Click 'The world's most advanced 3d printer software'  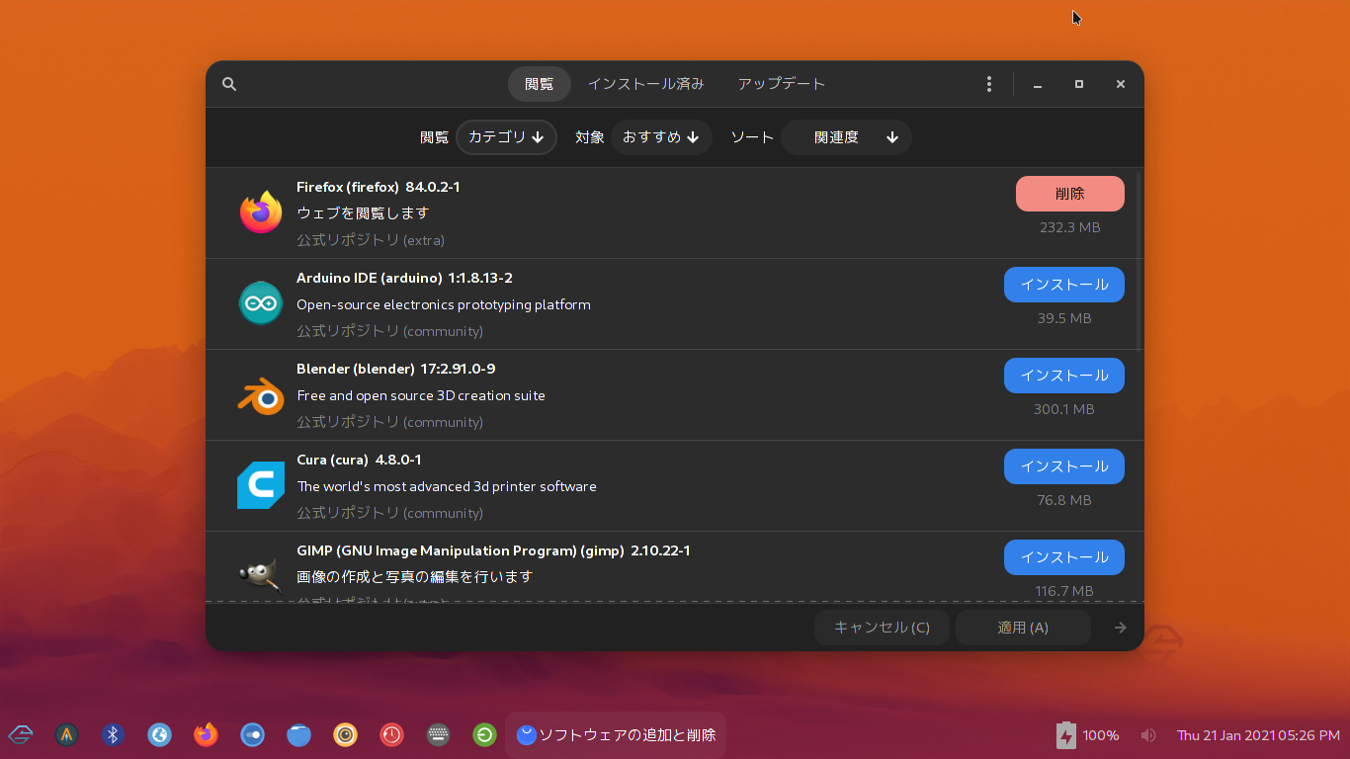447,486
